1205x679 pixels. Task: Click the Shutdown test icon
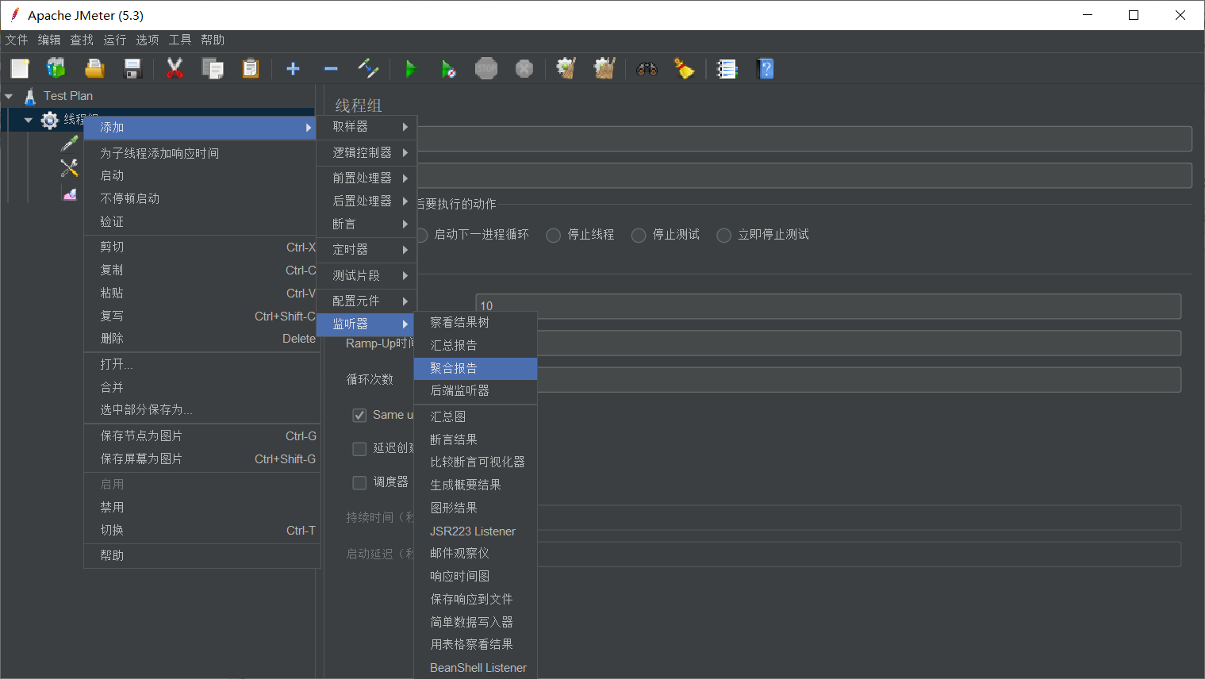coord(524,69)
